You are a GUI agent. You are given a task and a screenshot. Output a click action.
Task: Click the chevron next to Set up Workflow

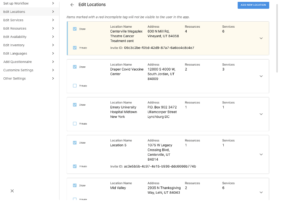coord(53,3)
